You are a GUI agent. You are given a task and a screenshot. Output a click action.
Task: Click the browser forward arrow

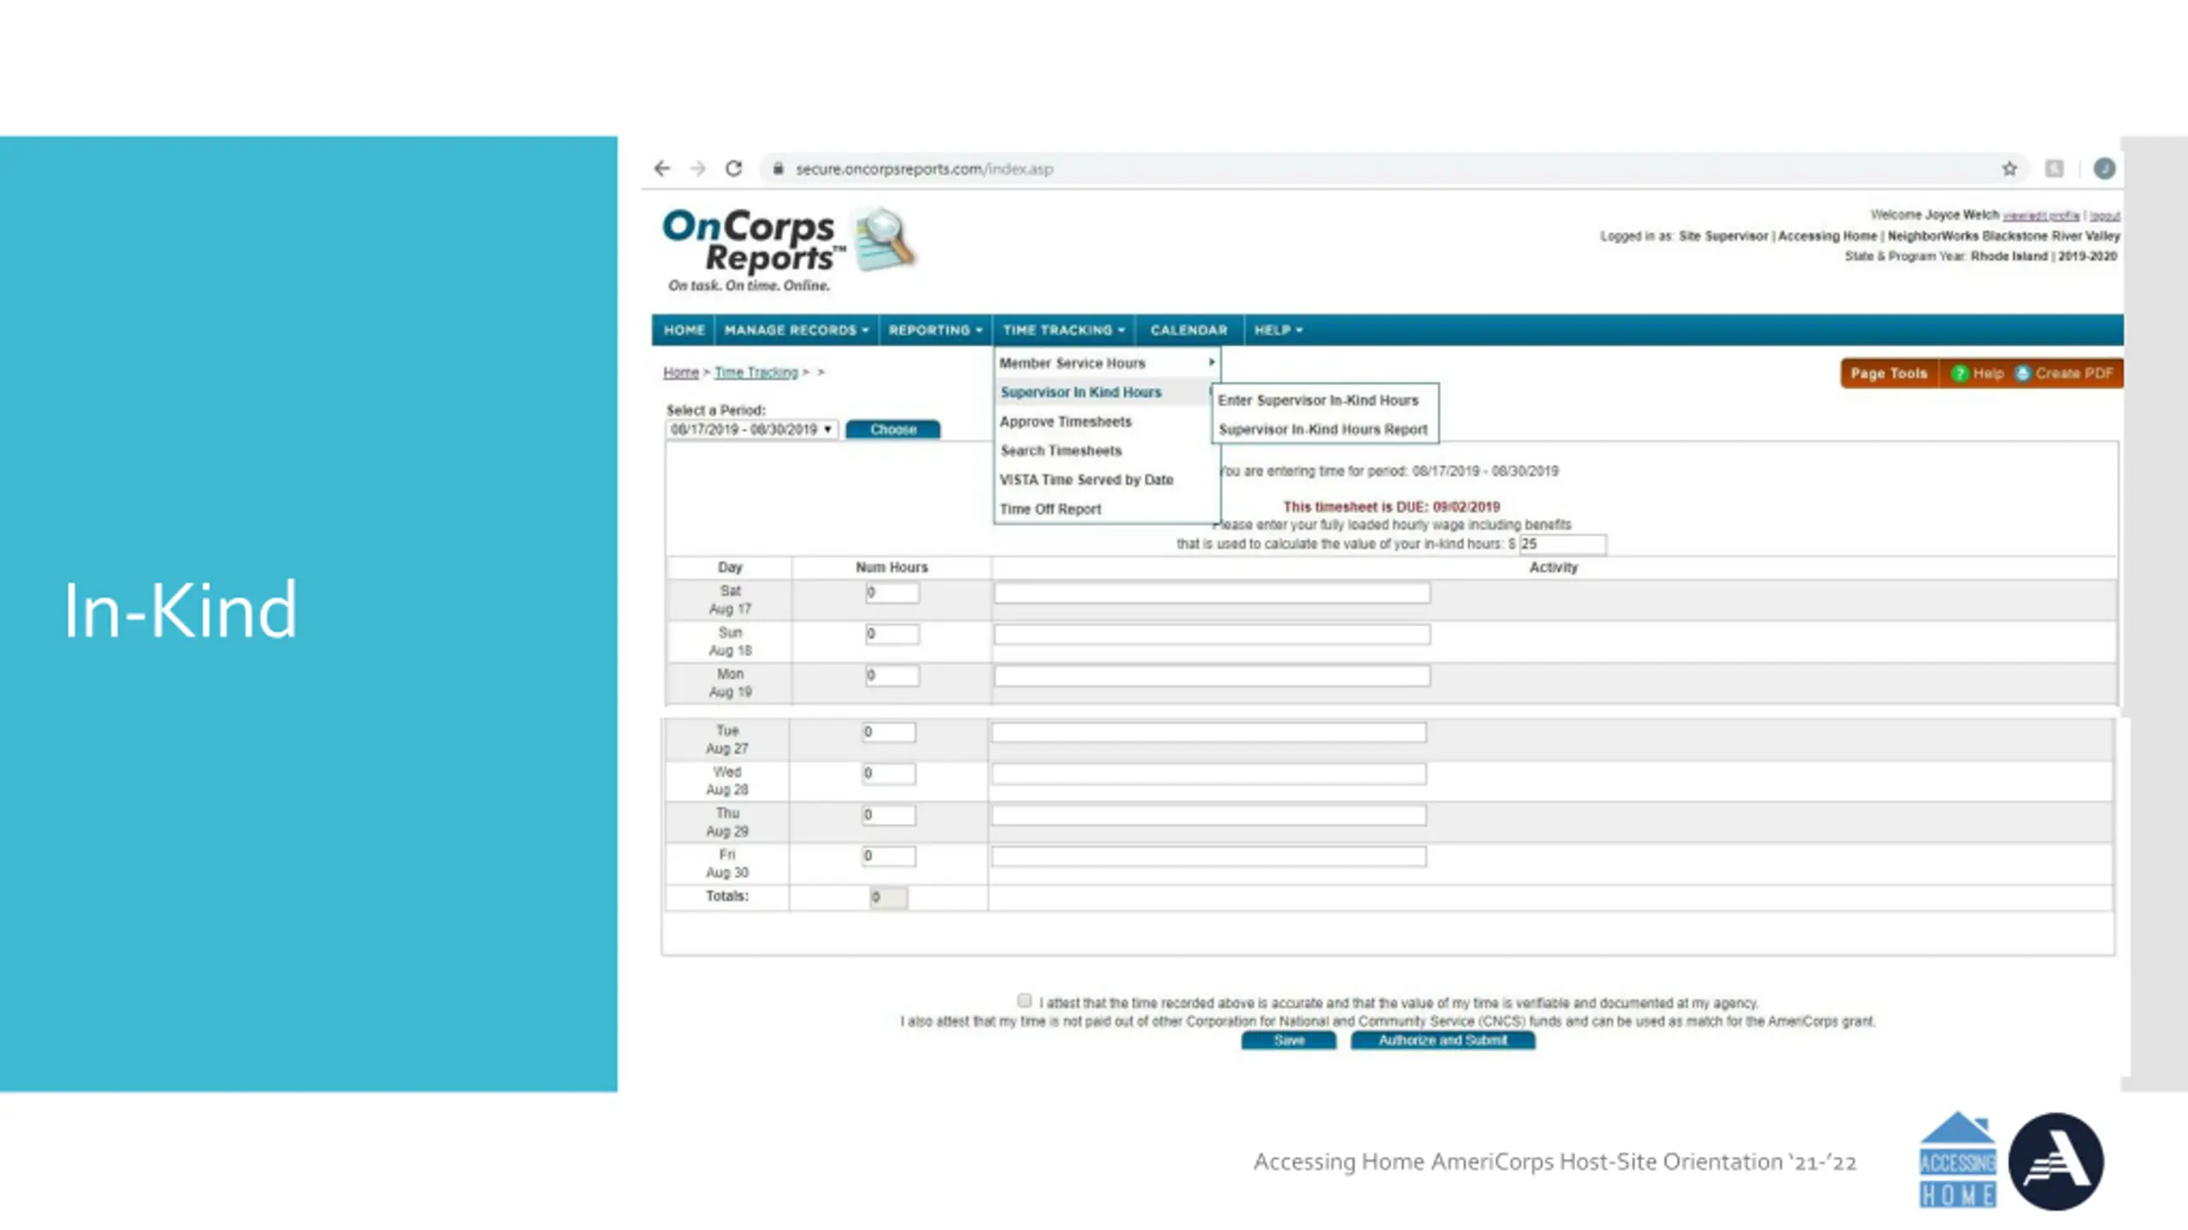[698, 168]
